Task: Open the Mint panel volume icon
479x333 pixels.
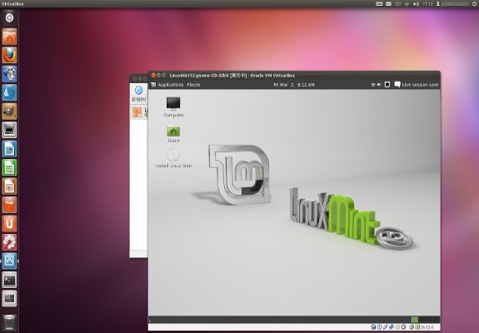Action: pyautogui.click(x=379, y=85)
